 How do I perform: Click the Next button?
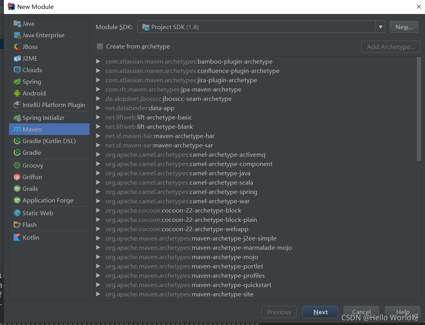(x=320, y=312)
